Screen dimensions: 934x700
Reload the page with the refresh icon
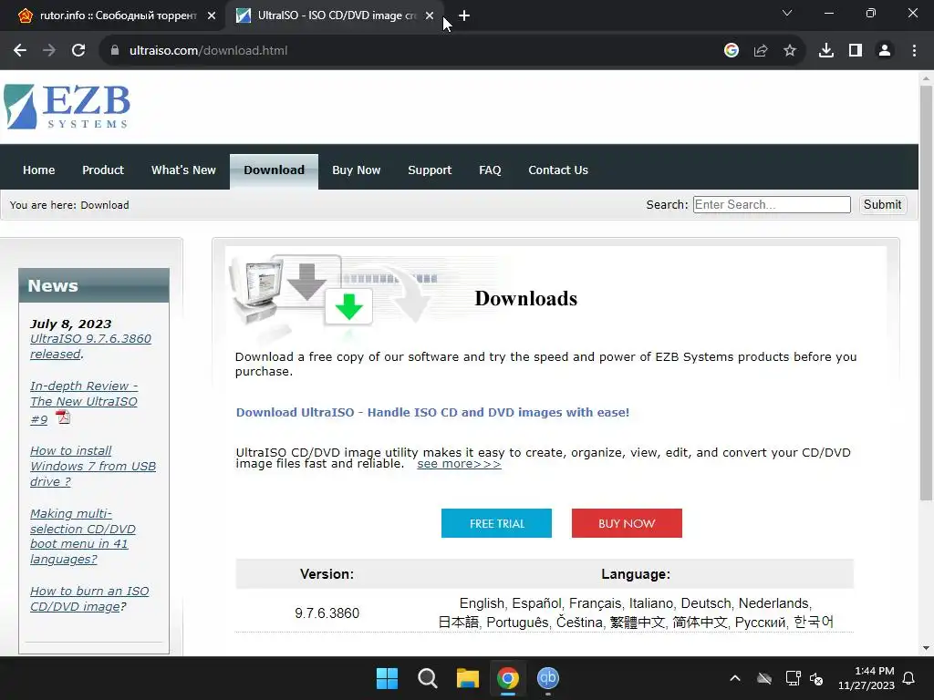tap(78, 51)
